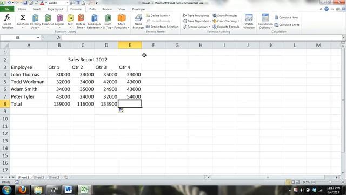Open Date & Time functions
The image size is (346, 195).
click(81, 21)
